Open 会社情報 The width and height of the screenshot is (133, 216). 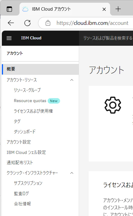click(x=22, y=204)
